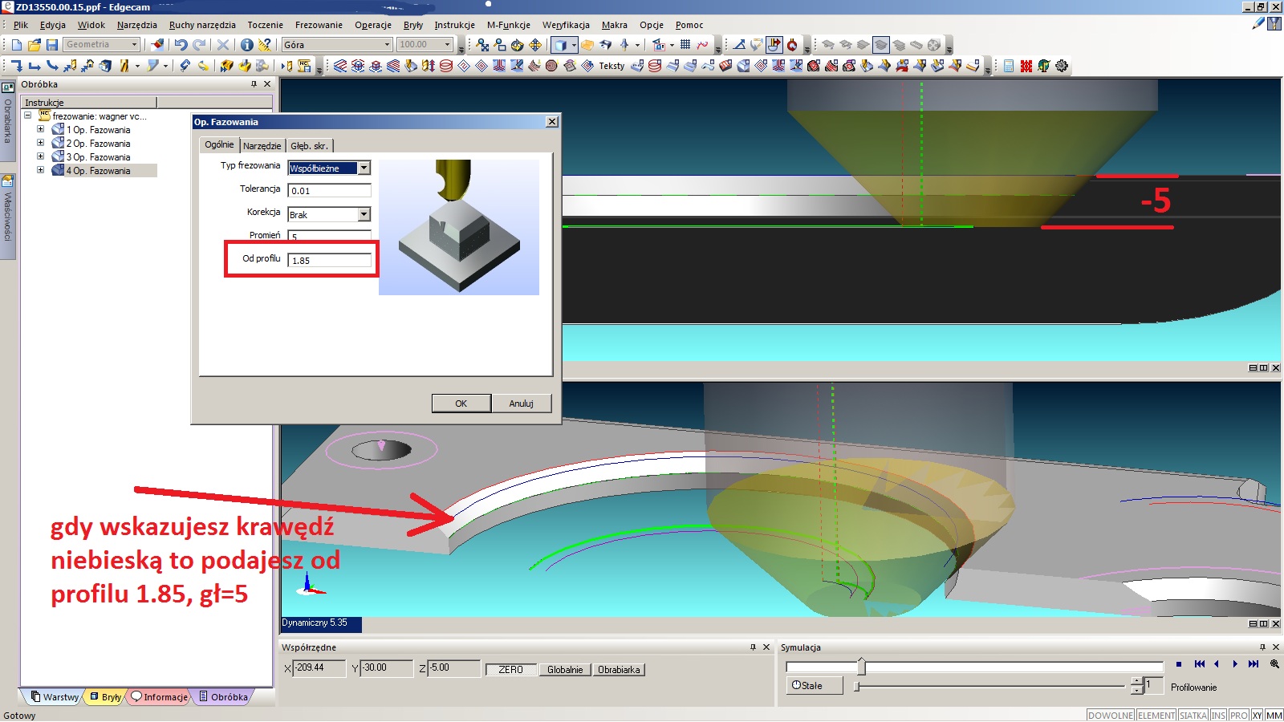Collapse the frezowanie: wagner vc root node
This screenshot has width=1284, height=722.
(x=28, y=116)
